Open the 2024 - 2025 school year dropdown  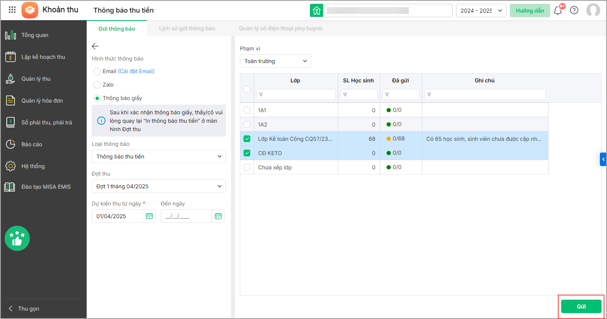click(x=481, y=11)
